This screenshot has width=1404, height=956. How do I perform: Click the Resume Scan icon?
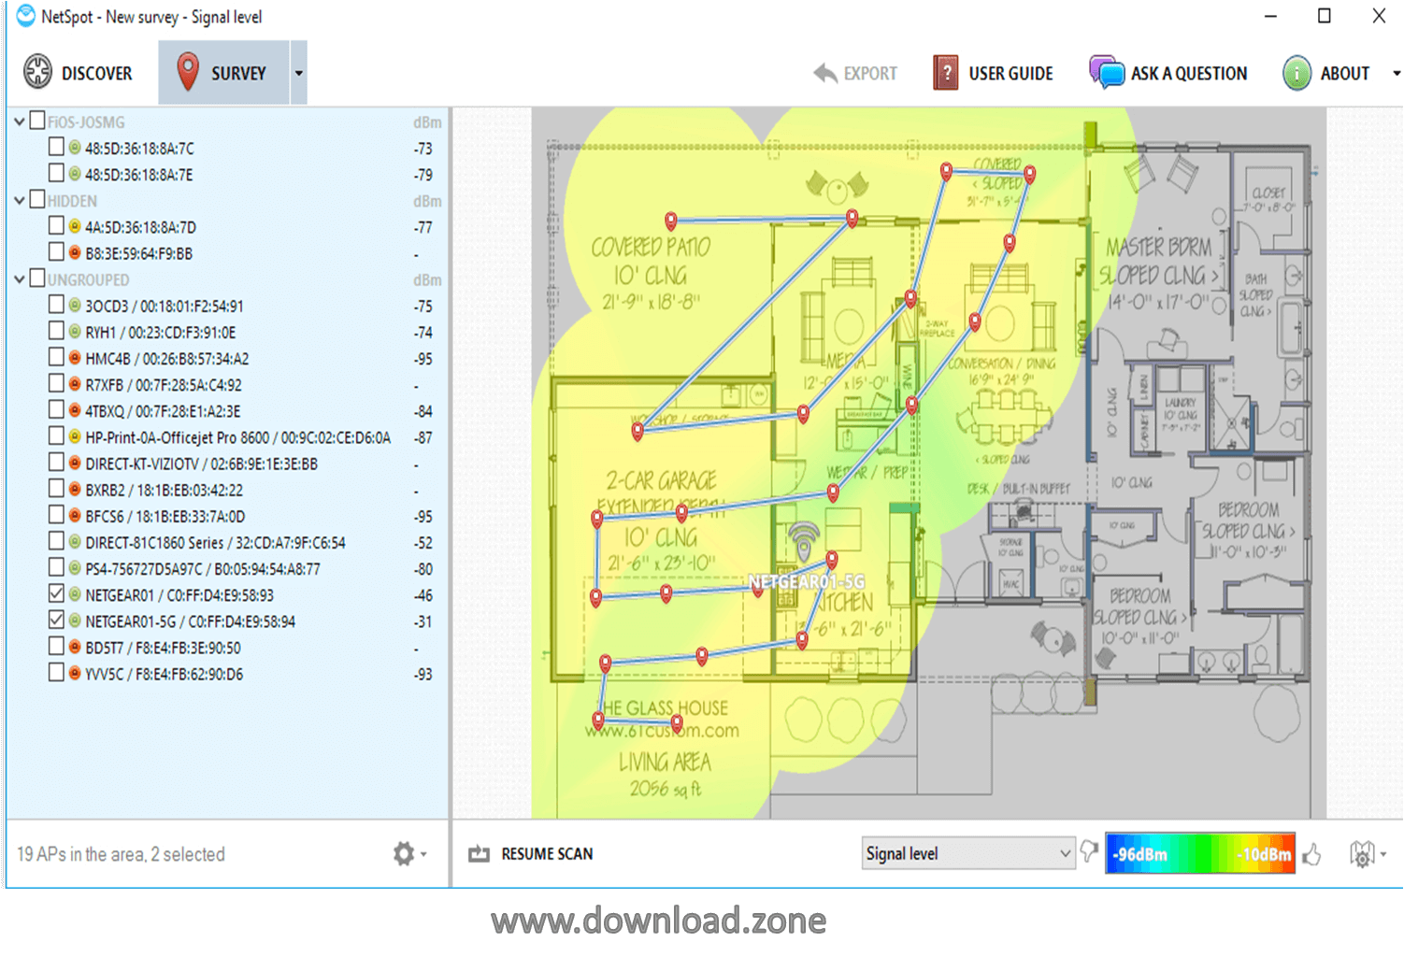coord(480,853)
